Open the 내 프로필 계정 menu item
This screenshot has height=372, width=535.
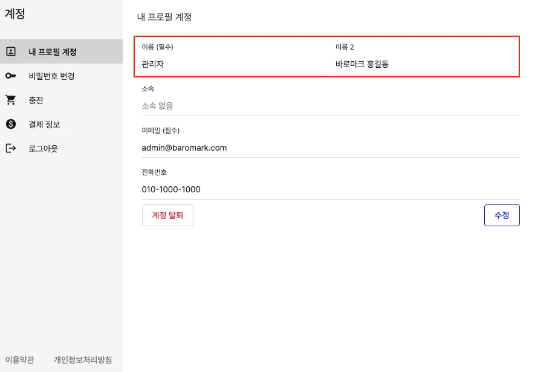tap(53, 51)
